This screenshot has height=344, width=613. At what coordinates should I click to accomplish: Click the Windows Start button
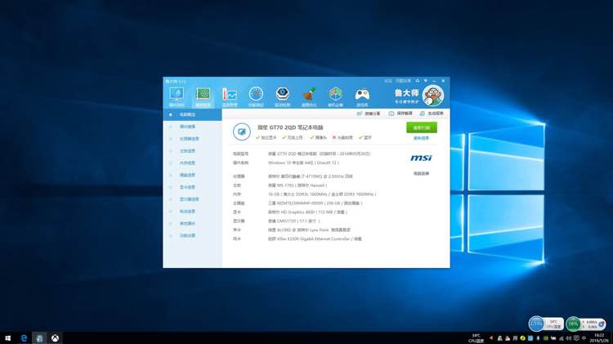tap(8, 338)
